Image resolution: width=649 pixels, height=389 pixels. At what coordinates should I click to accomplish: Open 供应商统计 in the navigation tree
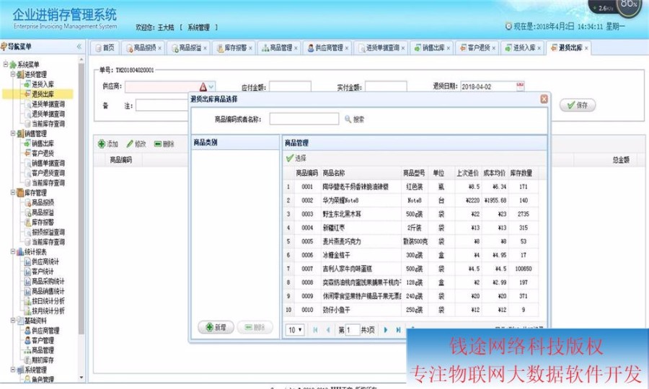45,261
